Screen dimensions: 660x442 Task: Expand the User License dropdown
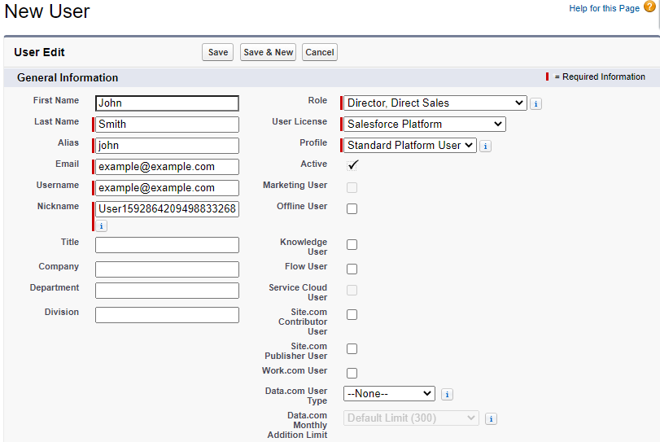[424, 125]
